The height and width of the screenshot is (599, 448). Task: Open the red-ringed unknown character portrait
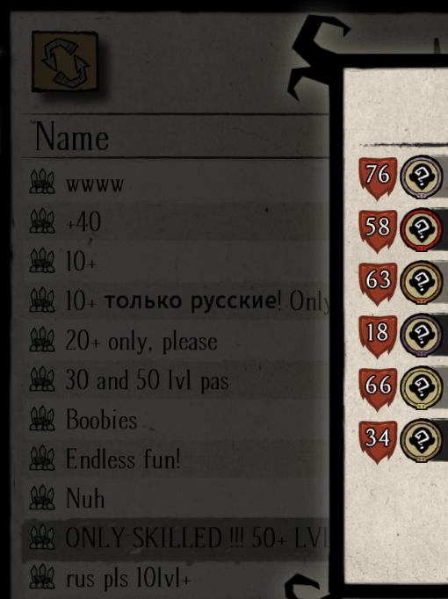421,230
